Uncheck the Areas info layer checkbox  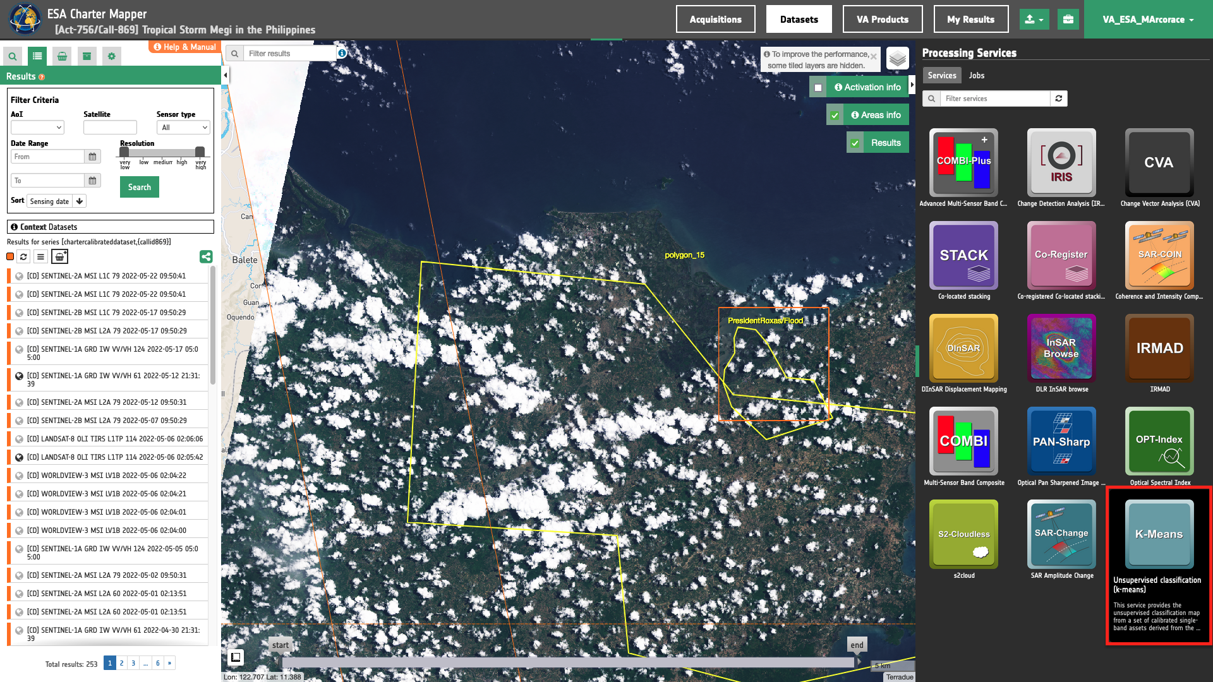click(x=835, y=115)
